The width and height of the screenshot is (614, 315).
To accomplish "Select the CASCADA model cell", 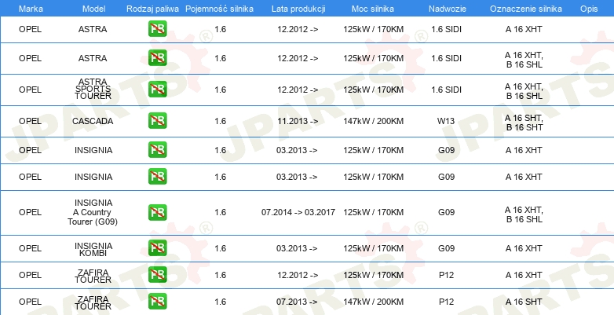I will click(x=93, y=121).
